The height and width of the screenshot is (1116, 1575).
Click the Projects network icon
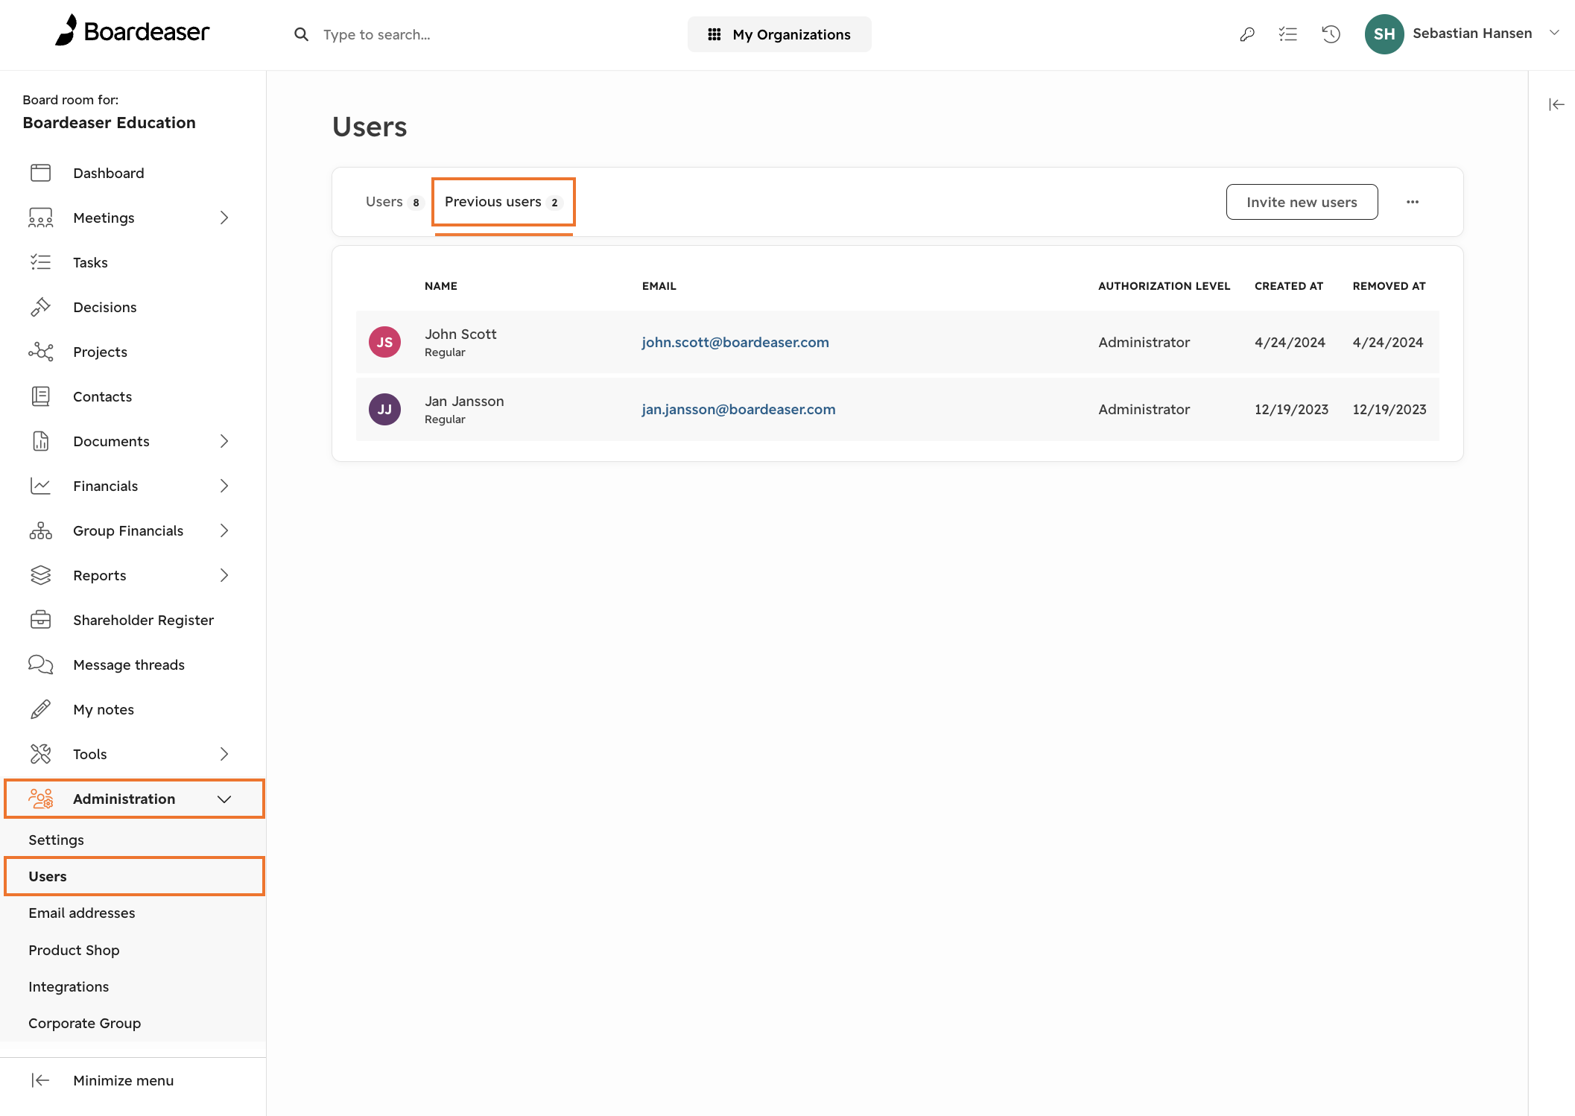41,352
